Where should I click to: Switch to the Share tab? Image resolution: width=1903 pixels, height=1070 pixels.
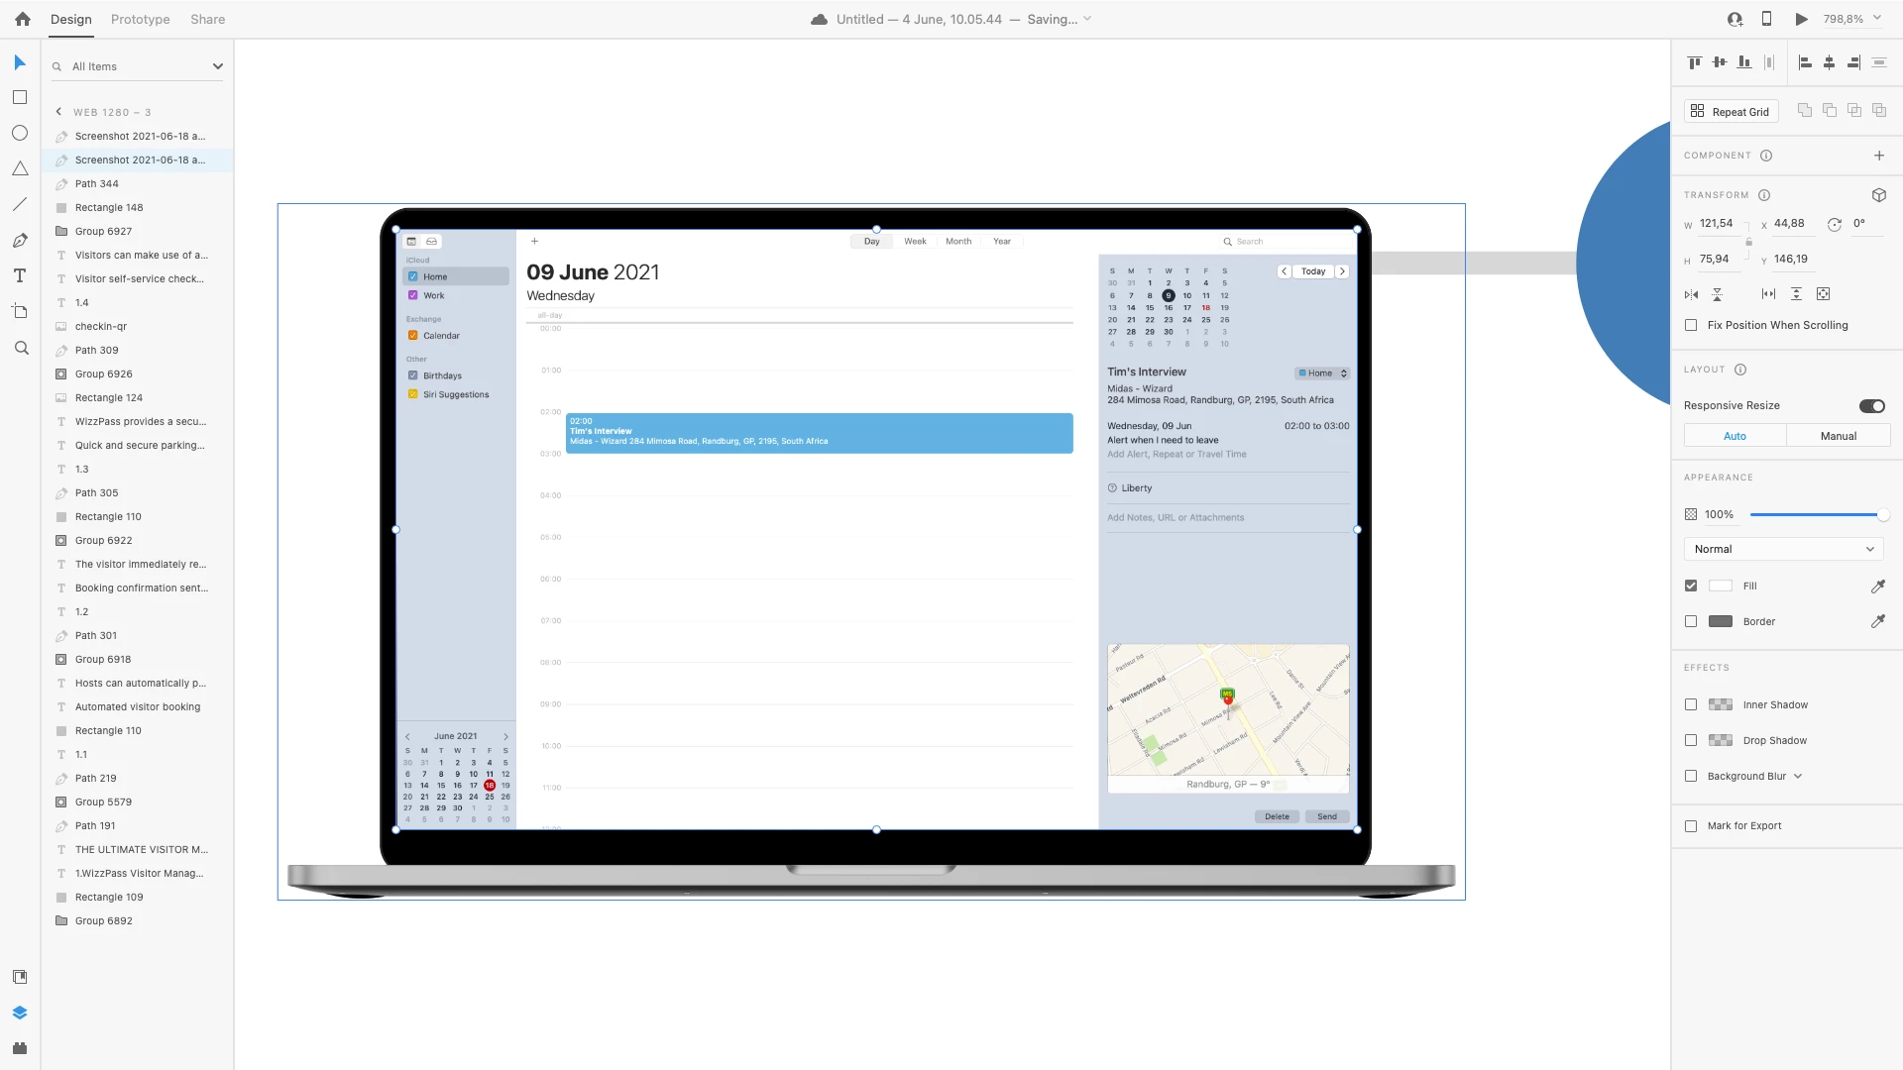[x=207, y=19]
